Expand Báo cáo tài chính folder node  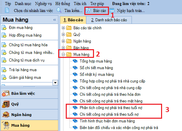pyautogui.click(x=63, y=28)
